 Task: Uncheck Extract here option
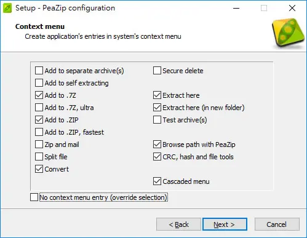(x=157, y=95)
